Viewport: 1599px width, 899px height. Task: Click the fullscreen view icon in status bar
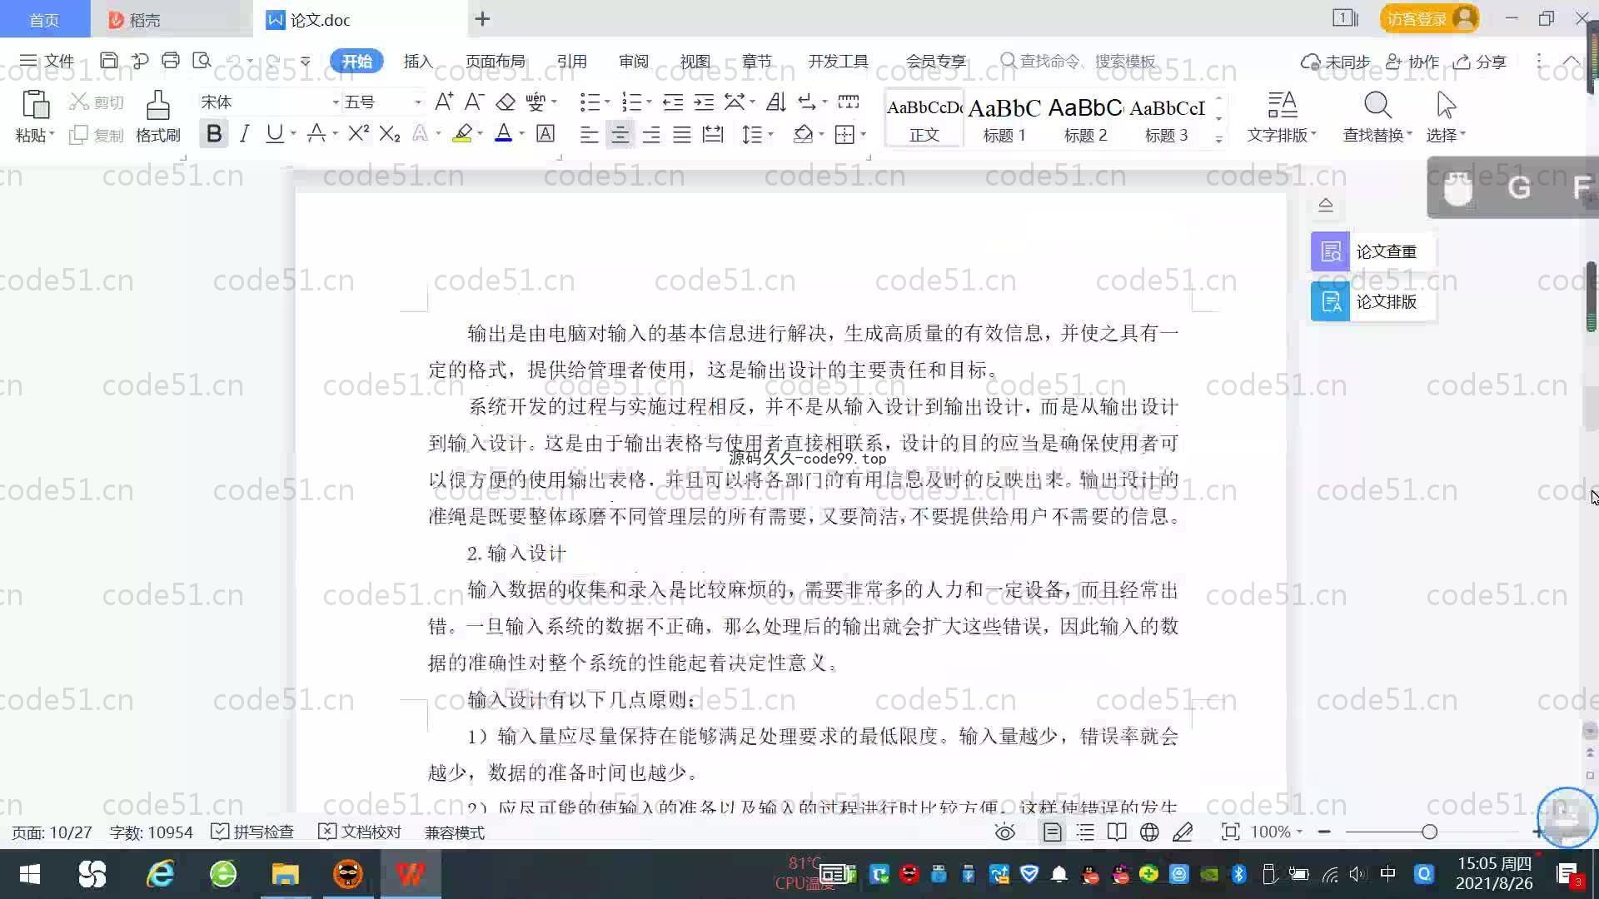click(1230, 832)
